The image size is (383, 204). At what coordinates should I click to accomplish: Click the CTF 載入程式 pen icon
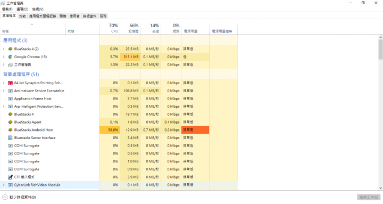(10, 177)
